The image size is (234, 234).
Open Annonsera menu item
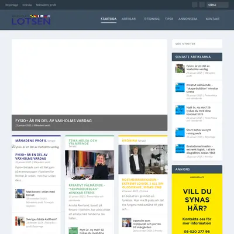point(188,19)
